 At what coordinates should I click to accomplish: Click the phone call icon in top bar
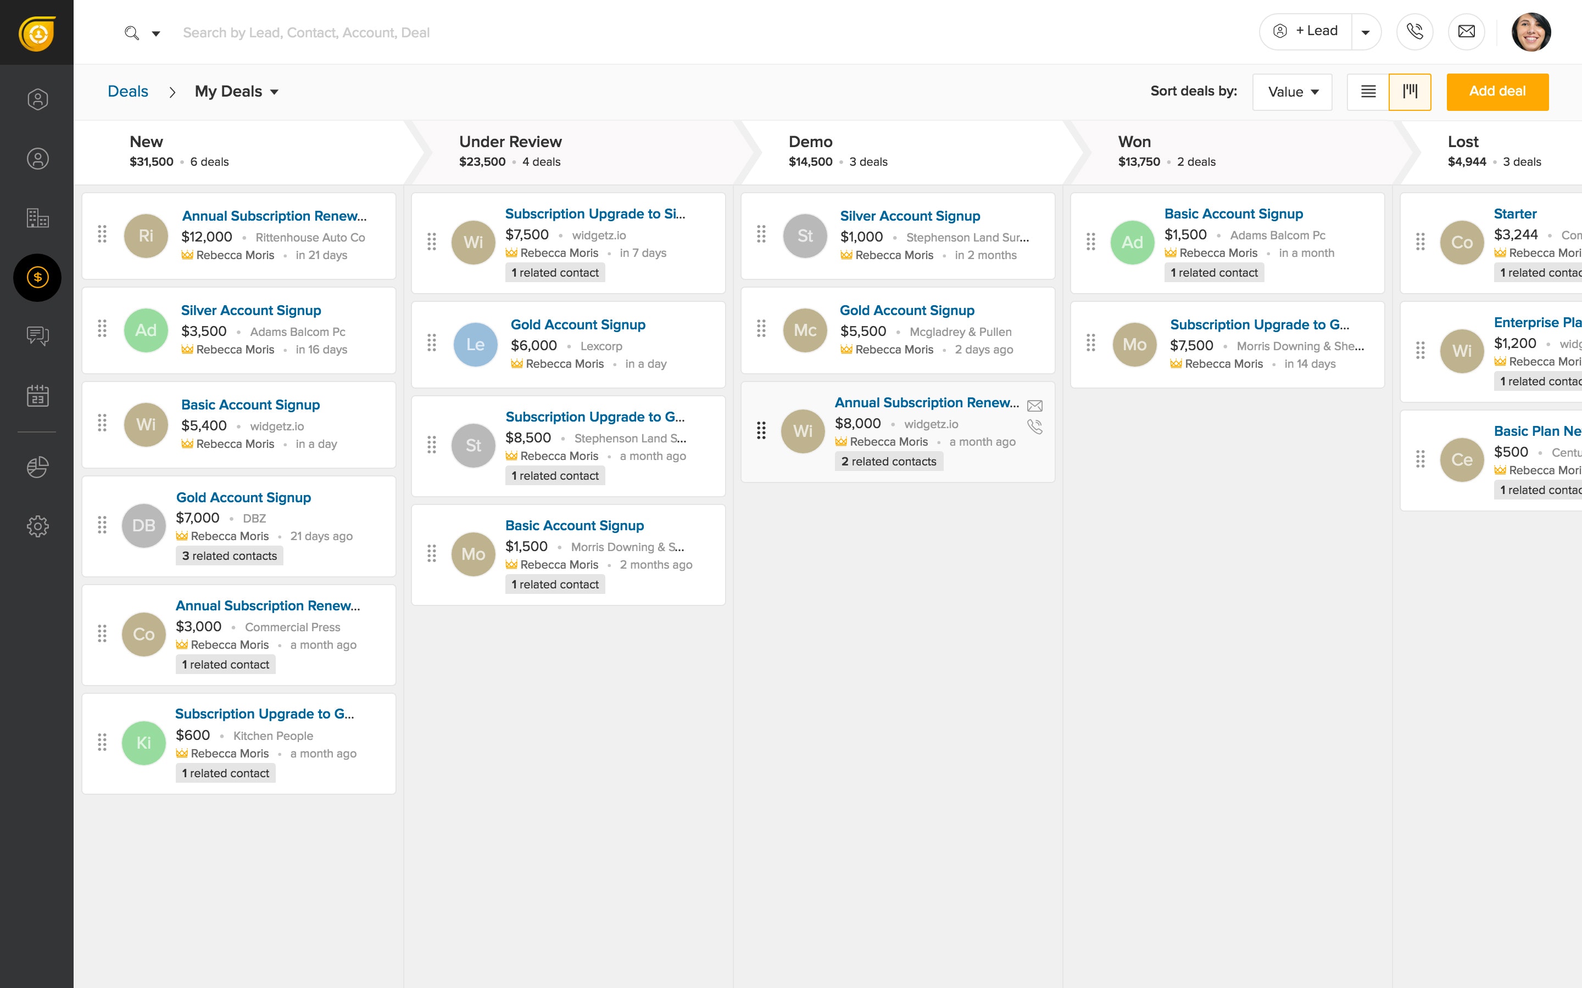tap(1414, 31)
